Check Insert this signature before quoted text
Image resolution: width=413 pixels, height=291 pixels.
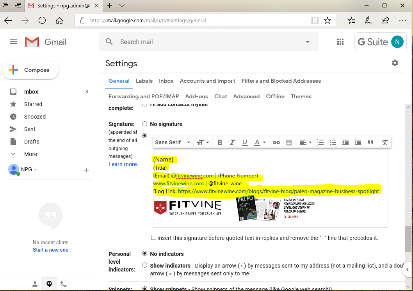[153, 237]
